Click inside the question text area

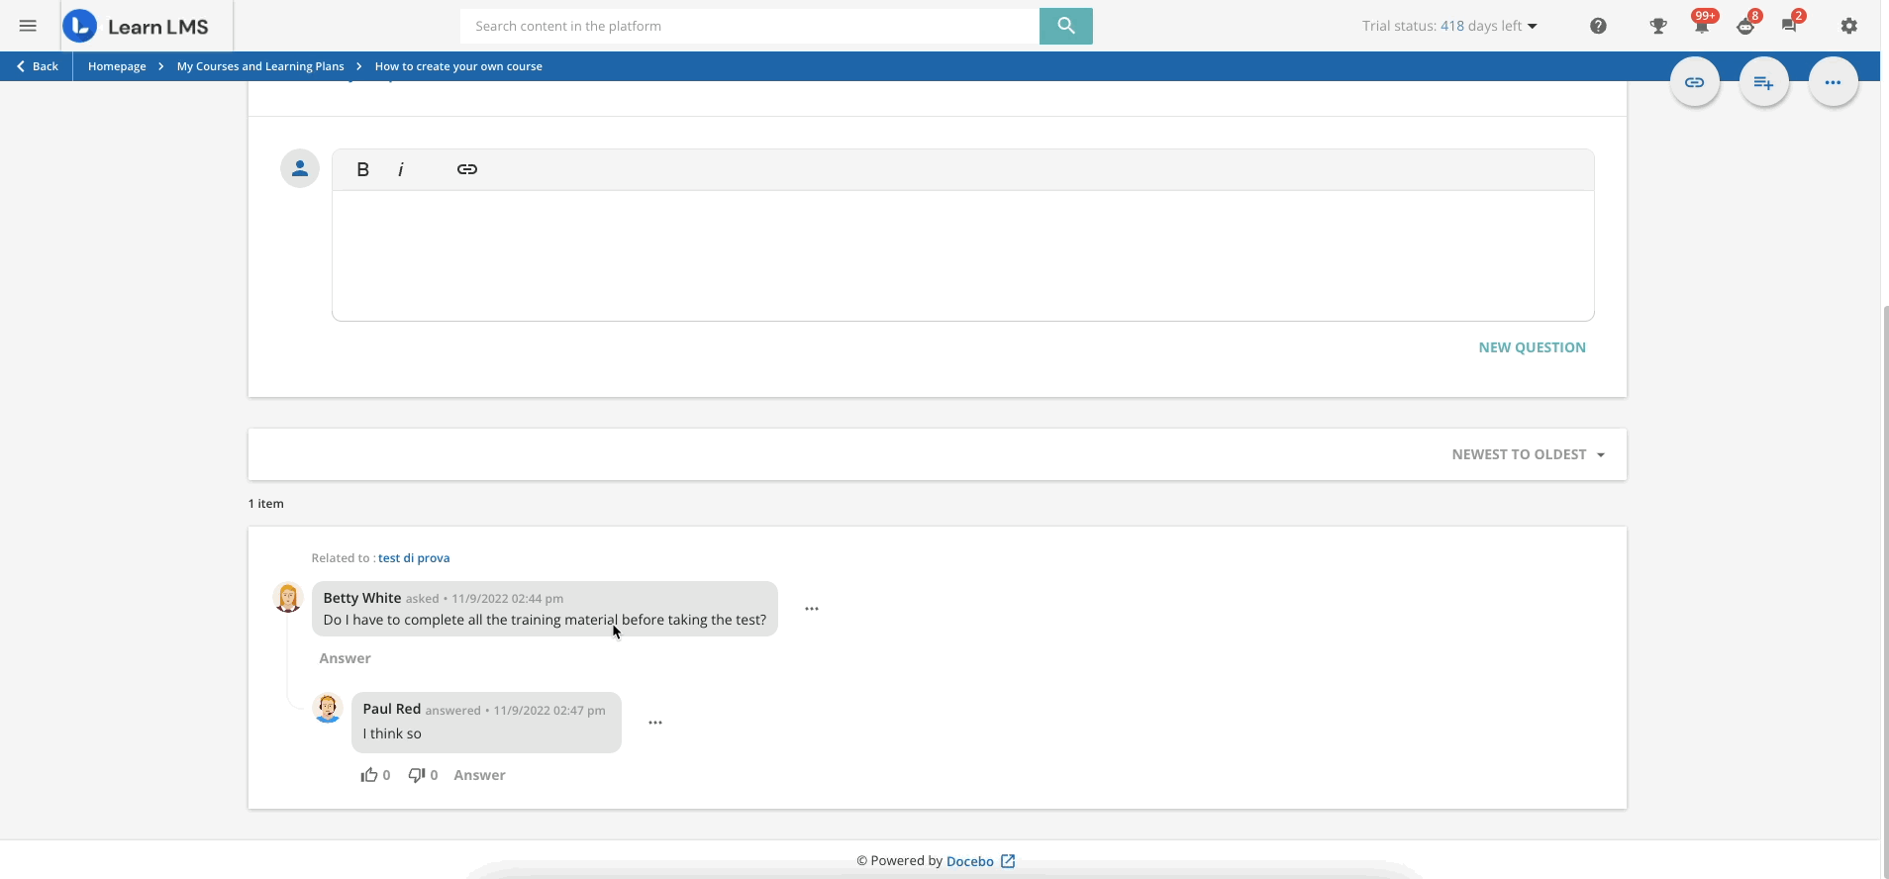point(962,255)
